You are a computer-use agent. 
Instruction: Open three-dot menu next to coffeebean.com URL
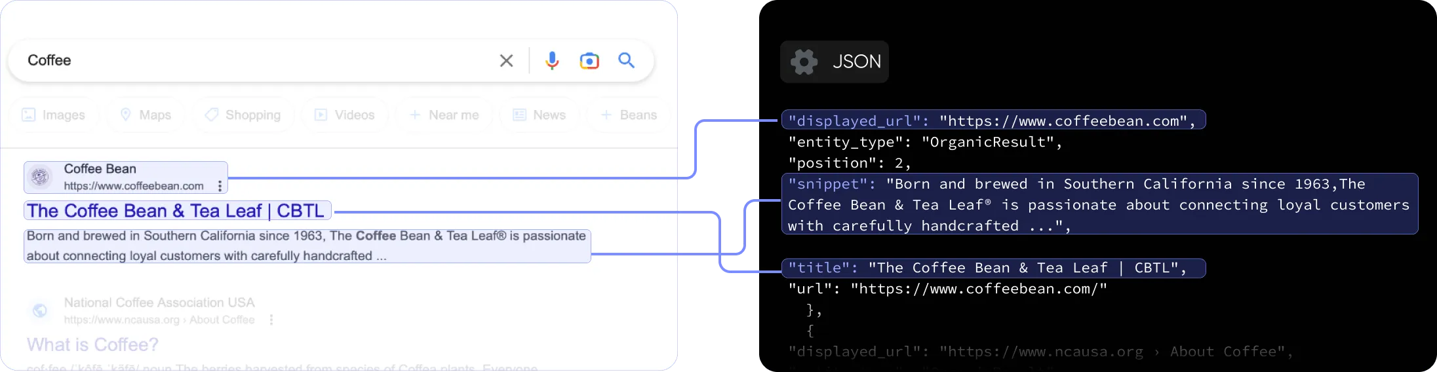220,186
